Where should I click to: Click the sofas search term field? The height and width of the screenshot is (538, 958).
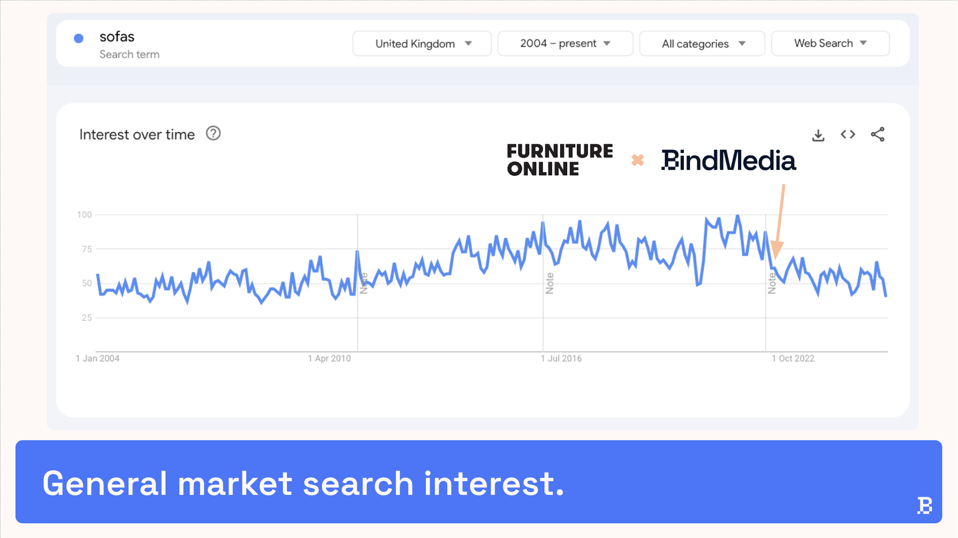[117, 37]
